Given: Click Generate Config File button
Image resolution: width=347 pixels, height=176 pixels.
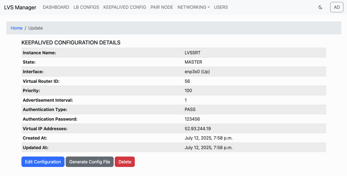Looking at the screenshot, I should pos(89,162).
